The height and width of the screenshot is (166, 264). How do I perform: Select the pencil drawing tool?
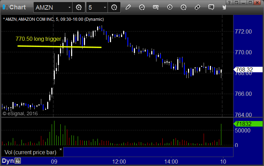pyautogui.click(x=128, y=7)
